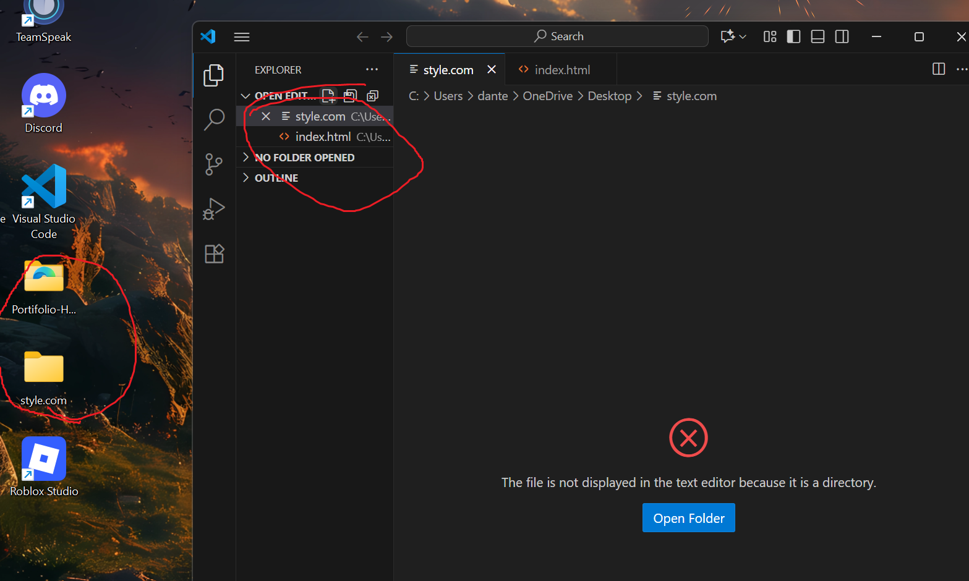Toggle the bottom panel

pos(817,37)
